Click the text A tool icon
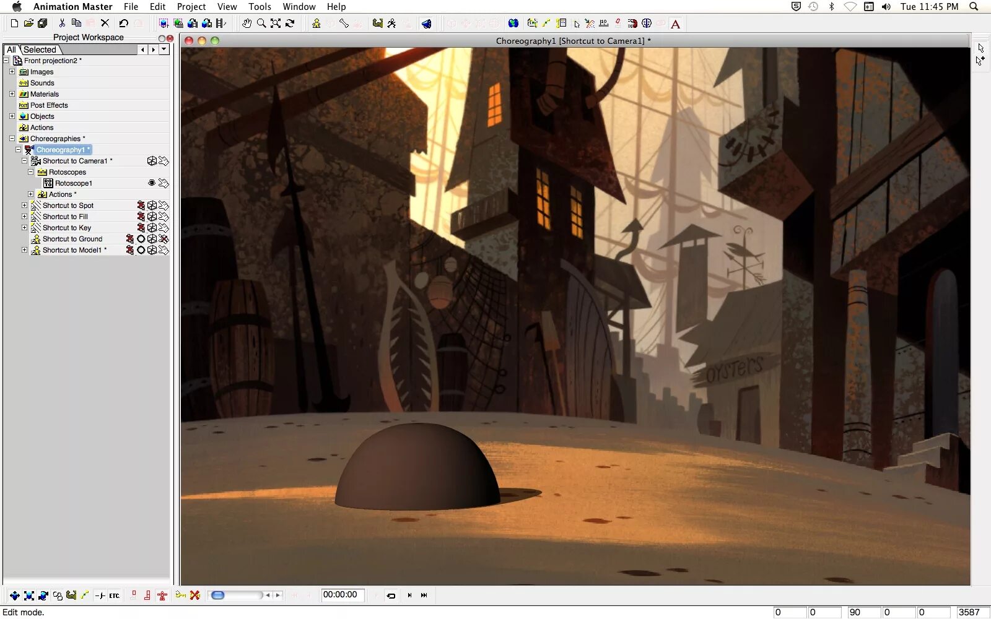The width and height of the screenshot is (991, 619). coord(676,24)
